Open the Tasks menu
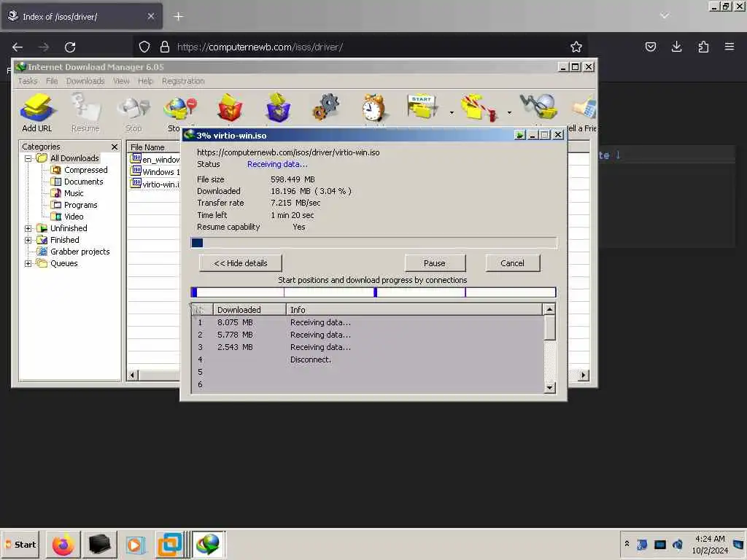 pos(28,81)
